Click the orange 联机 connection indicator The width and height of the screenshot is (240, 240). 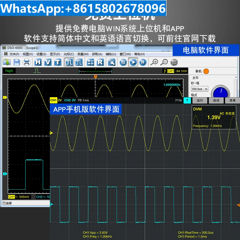[x=206, y=71]
